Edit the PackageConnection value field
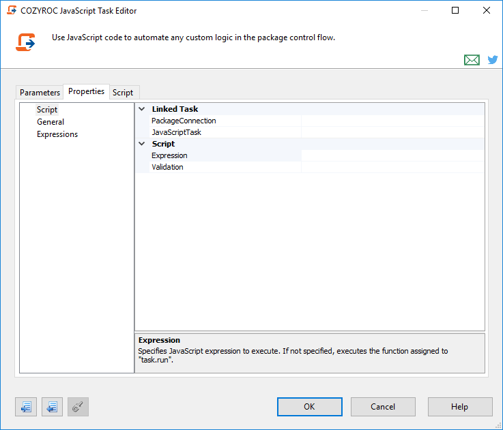Viewport: 503px width, 430px height. click(x=393, y=121)
